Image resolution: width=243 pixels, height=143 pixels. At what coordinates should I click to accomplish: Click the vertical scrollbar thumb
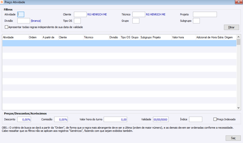click(x=238, y=42)
